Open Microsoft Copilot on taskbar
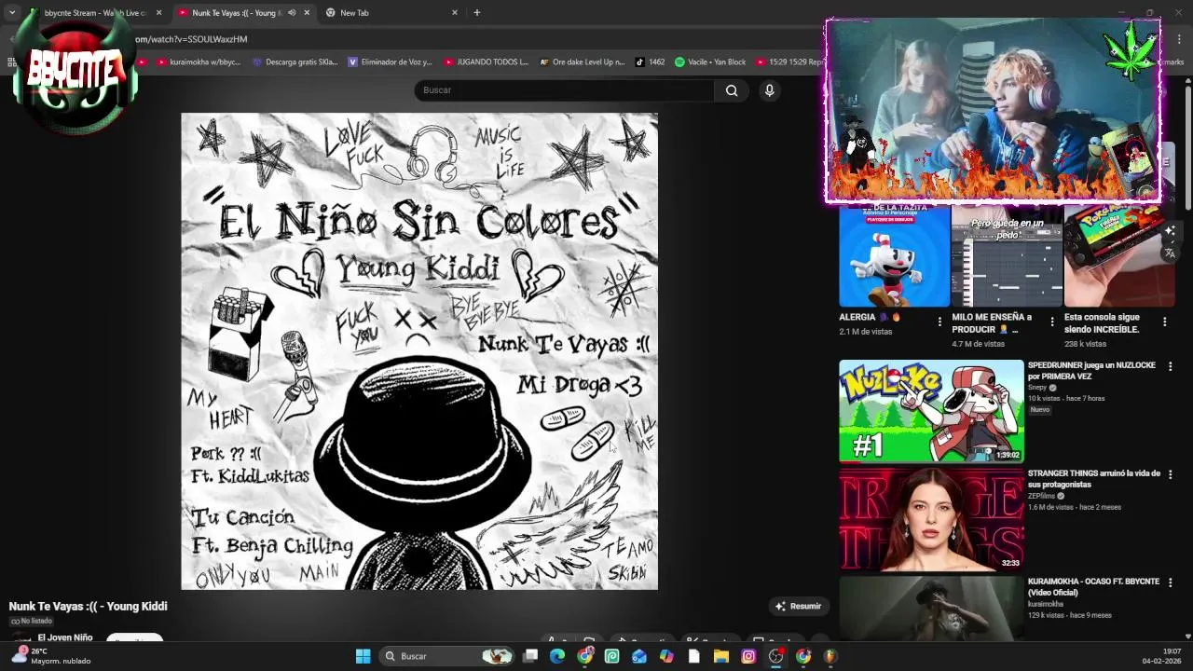Screen dimensions: 1193x671 tap(666, 656)
